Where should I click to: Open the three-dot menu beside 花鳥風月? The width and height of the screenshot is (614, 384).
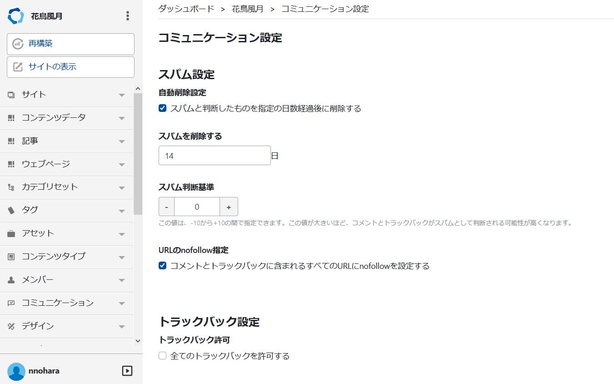click(127, 16)
